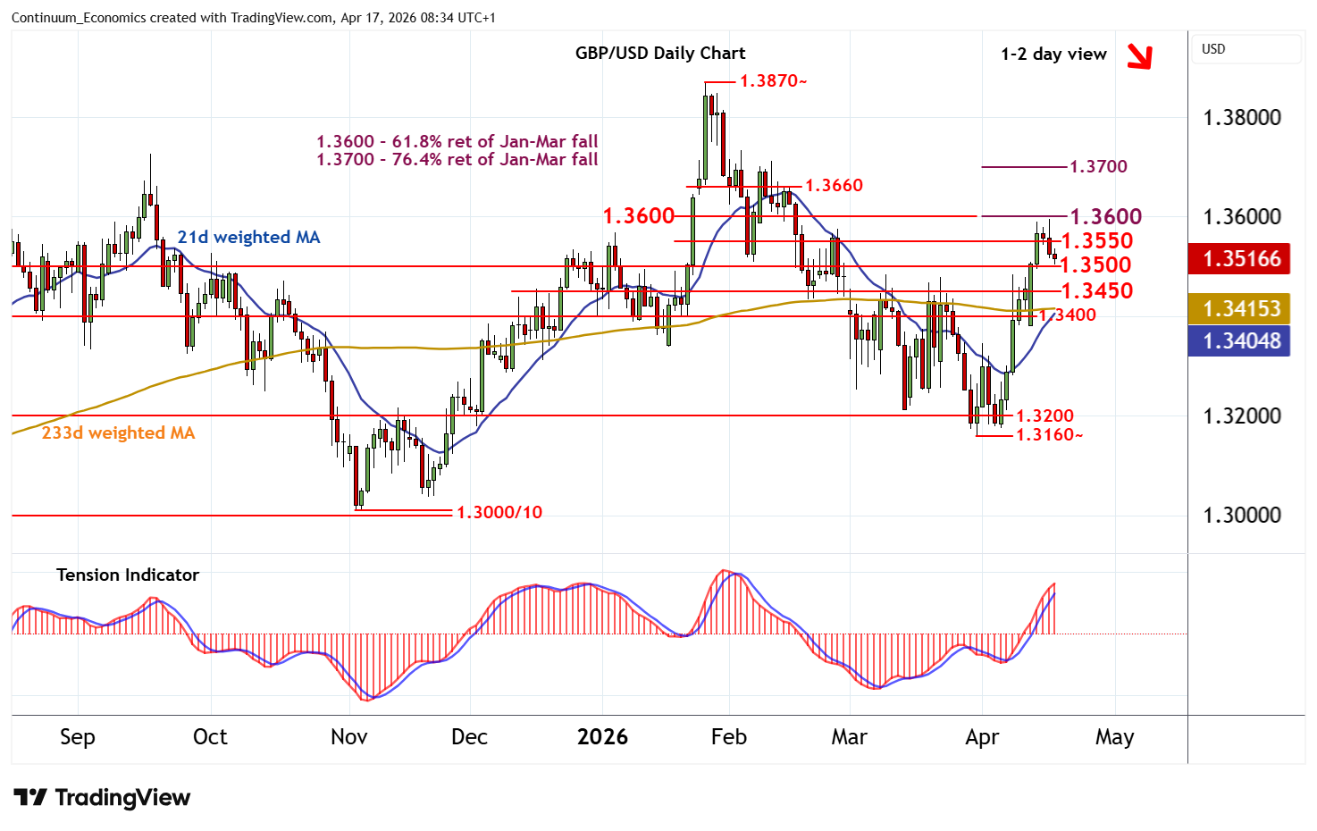Click the 1.3700 Fibonacci target label

click(x=1098, y=167)
